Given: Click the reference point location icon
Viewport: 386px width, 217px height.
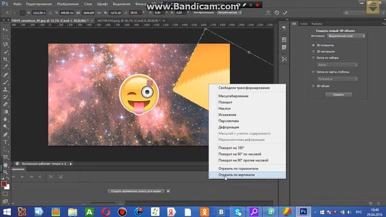Looking at the screenshot, I should coord(22,13).
